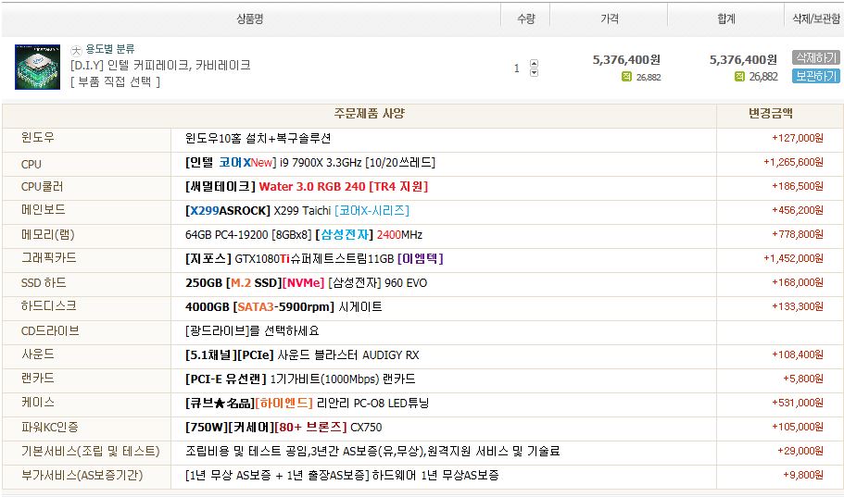The width and height of the screenshot is (844, 497).
Task: Click points icon under the 합계 amount
Action: [x=739, y=77]
